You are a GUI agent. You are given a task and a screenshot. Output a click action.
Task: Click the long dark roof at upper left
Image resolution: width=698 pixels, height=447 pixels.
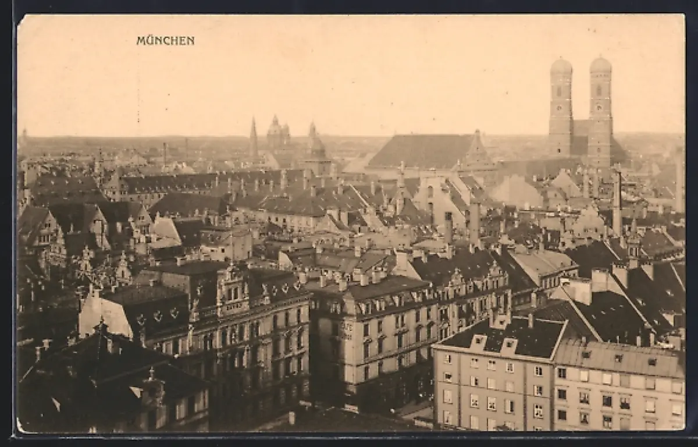click(169, 183)
